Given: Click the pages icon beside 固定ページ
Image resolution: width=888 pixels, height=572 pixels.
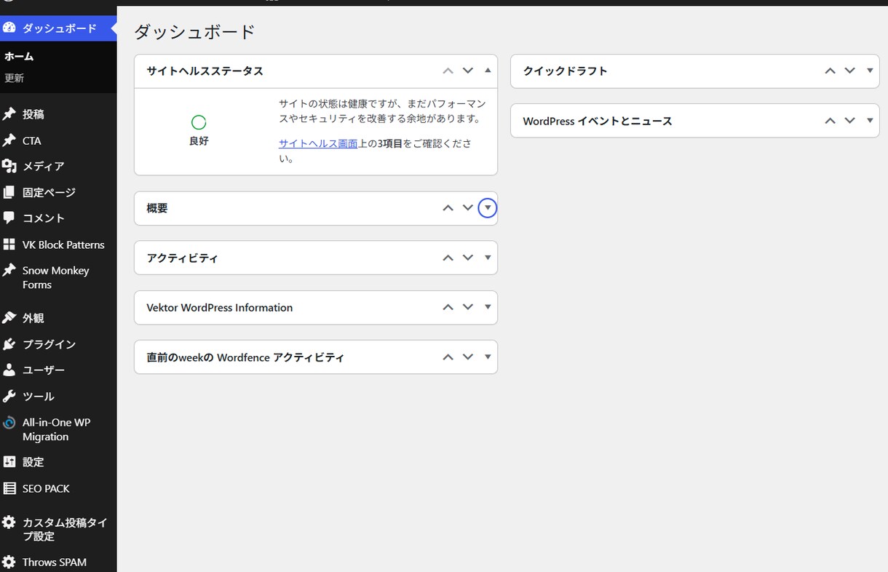Looking at the screenshot, I should point(9,192).
